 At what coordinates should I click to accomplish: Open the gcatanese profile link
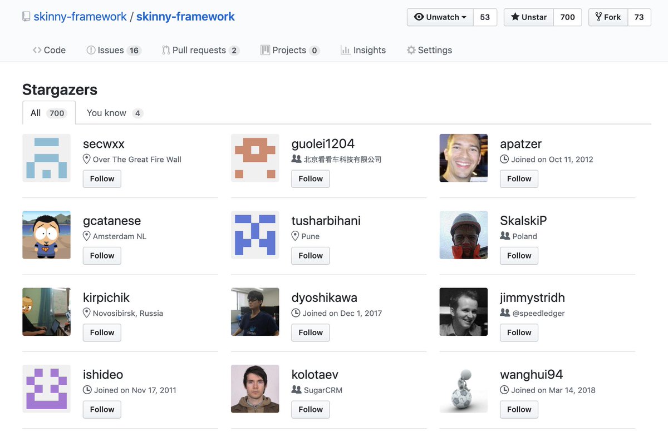[x=112, y=221]
